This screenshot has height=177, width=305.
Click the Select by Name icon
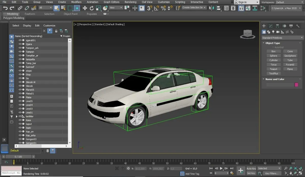[63, 8]
